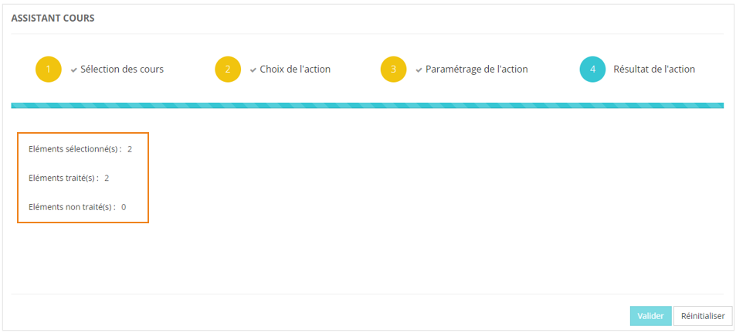
Task: Click checkmark beside Choix de l'action
Action: tap(253, 70)
